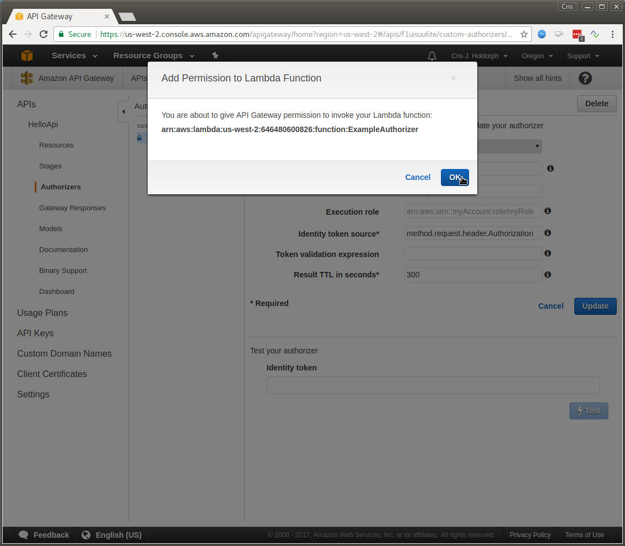
Task: Collapse the sidebar with the arrow handle
Action: click(123, 112)
